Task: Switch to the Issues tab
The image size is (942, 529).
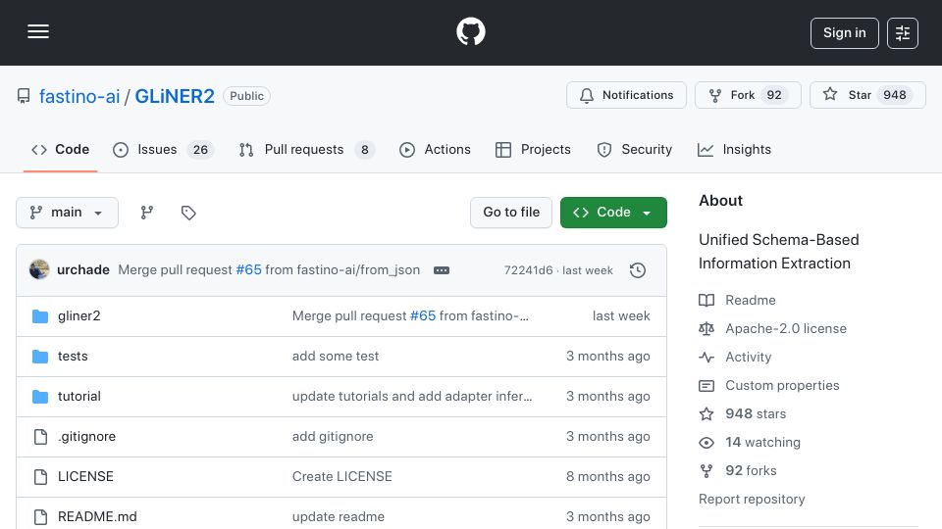Action: click(162, 149)
